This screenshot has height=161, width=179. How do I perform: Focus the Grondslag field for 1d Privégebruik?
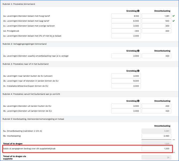click(x=126, y=31)
